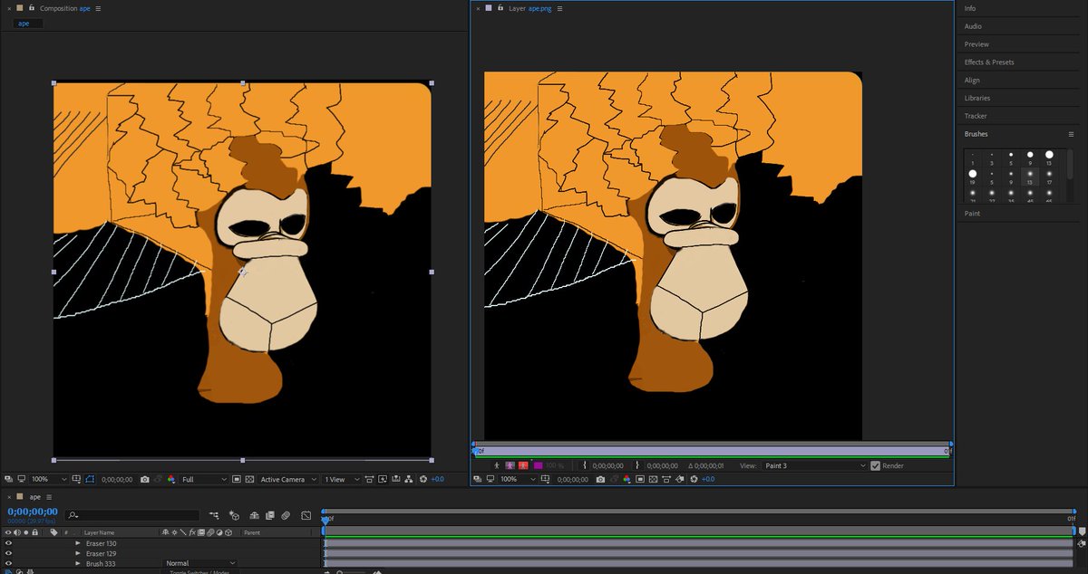Take a snapshot in Composition viewer
The image size is (1088, 574).
[x=144, y=479]
